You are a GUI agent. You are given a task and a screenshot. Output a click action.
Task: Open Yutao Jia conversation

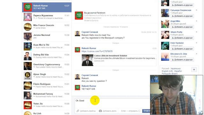click(47, 105)
